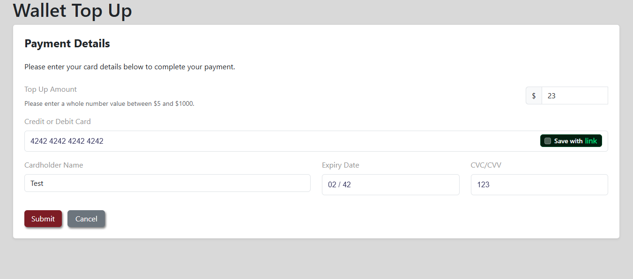The width and height of the screenshot is (633, 279).
Task: Click the checkbox inside Save with link button
Action: 548,140
